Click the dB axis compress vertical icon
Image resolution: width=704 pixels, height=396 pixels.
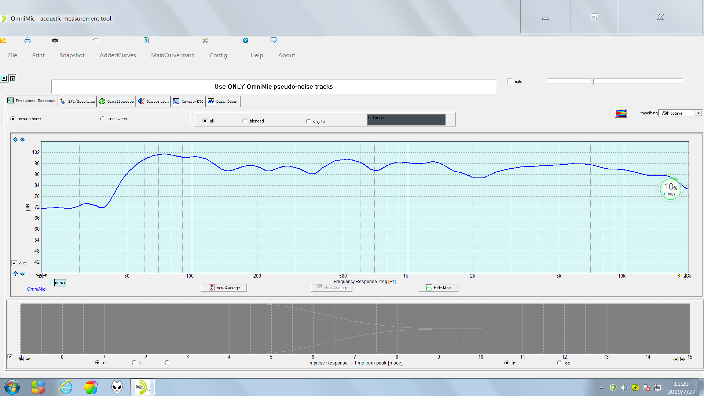pos(23,139)
